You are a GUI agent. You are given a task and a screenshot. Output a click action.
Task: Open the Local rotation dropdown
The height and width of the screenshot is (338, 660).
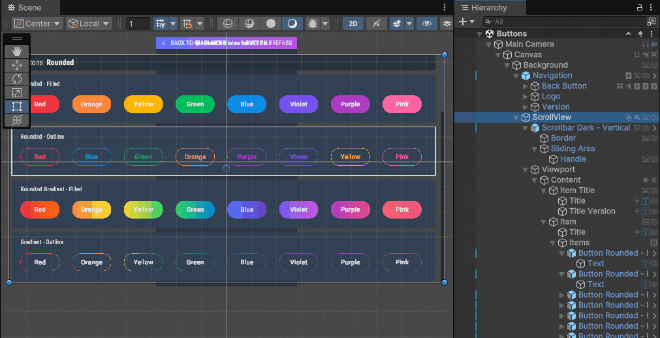(x=89, y=23)
